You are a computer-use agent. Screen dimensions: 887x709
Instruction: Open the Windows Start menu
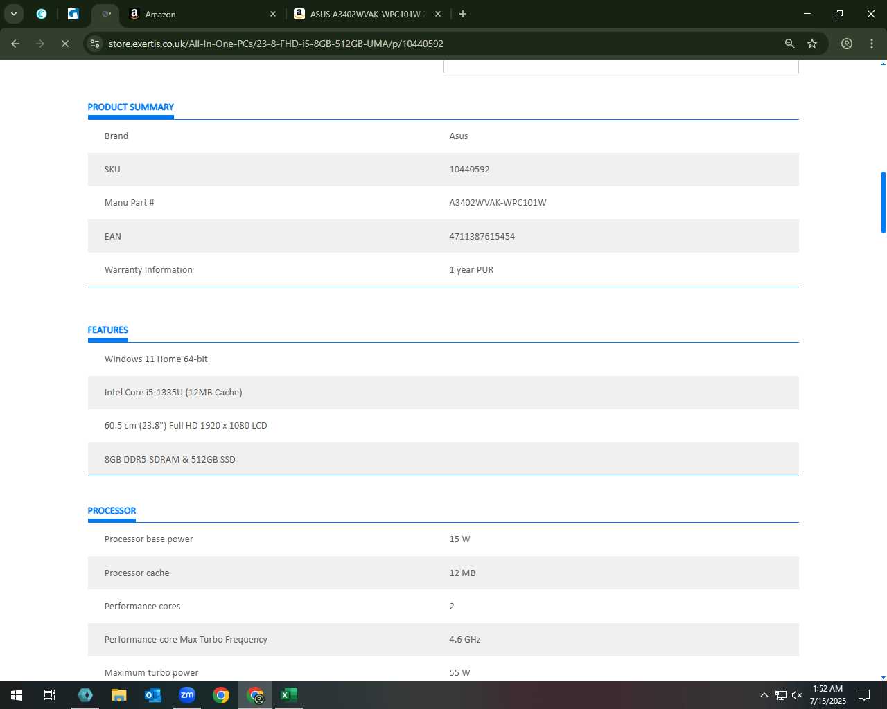coord(17,695)
